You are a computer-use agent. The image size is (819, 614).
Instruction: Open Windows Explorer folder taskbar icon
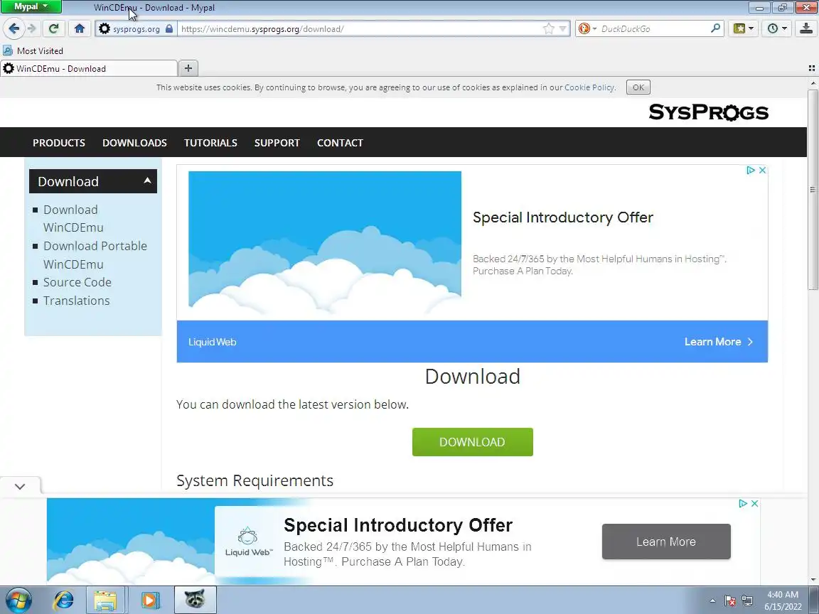tap(105, 600)
